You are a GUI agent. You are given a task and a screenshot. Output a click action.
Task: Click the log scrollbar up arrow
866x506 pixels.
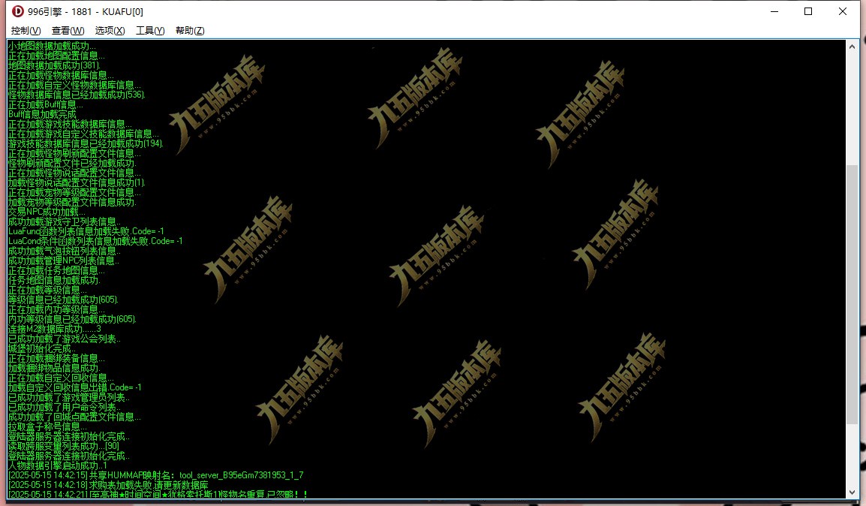point(852,47)
